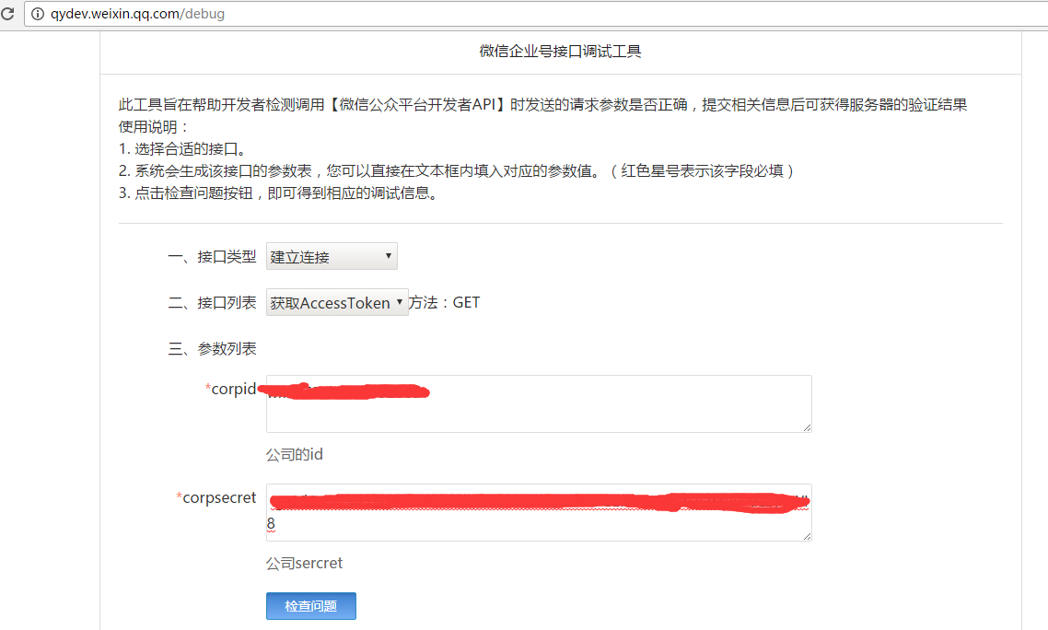
Task: Click the 二、接口列表 label
Action: [x=212, y=303]
